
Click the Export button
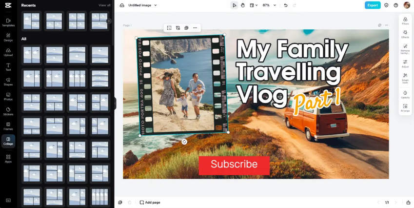click(373, 5)
